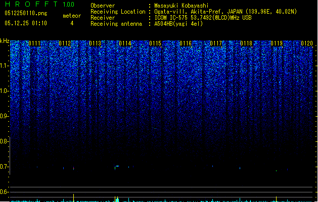318x202 pixels.
Task: Click the Receiving Location value text
Action: 225,12
